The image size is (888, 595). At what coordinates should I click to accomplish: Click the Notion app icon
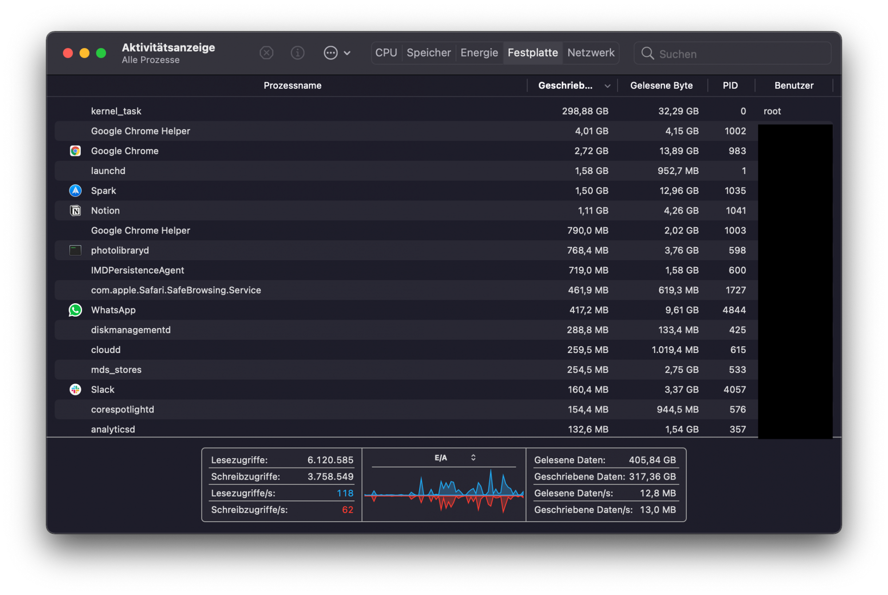75,210
